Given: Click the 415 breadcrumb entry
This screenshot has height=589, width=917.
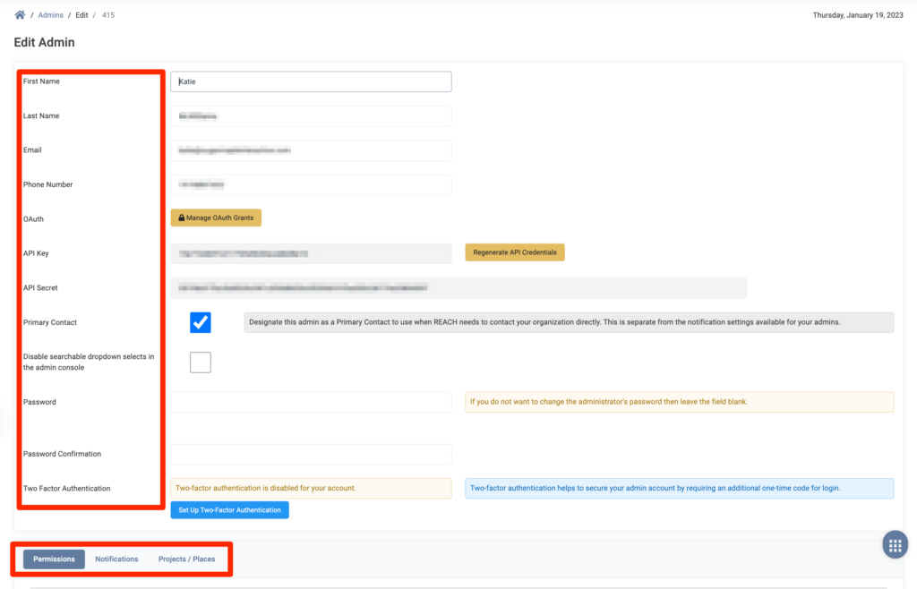Looking at the screenshot, I should coord(108,15).
